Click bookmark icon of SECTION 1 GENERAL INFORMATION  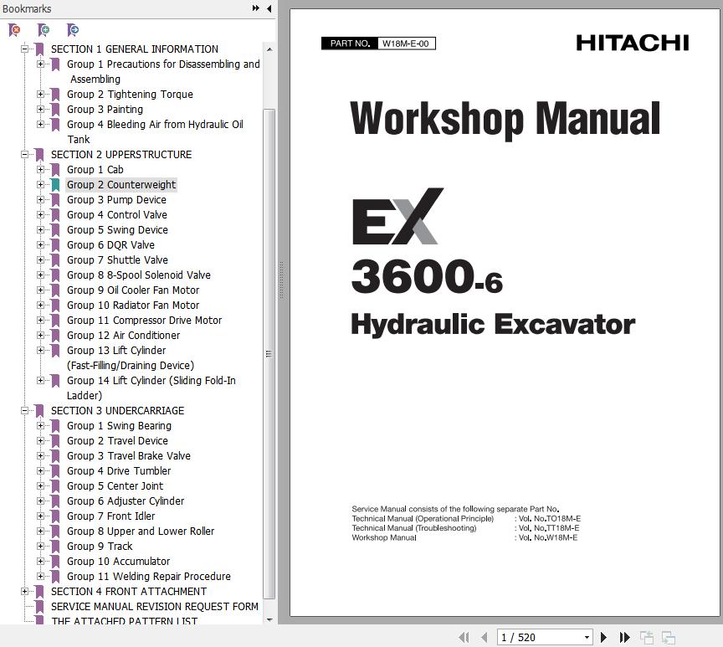(x=39, y=49)
